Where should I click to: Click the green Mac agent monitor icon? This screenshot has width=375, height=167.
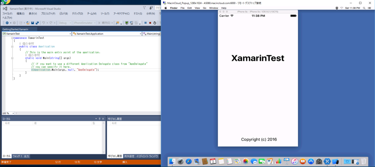pos(127,23)
